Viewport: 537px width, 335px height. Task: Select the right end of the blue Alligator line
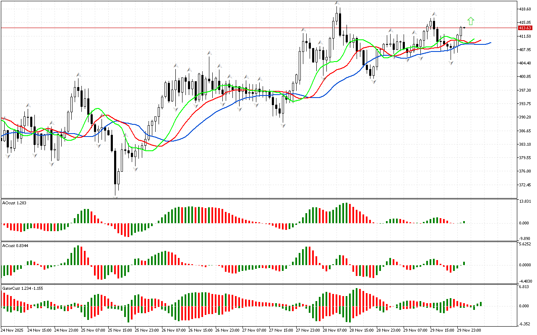[490, 43]
